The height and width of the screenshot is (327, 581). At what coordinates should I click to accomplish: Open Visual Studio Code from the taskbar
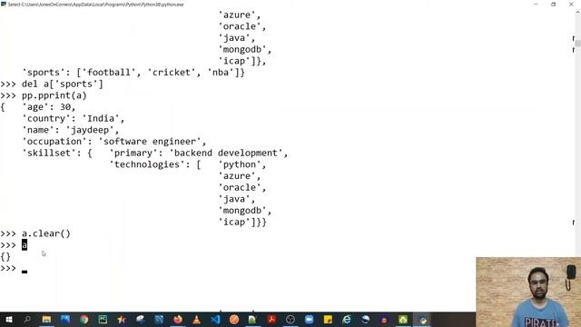[x=215, y=319]
